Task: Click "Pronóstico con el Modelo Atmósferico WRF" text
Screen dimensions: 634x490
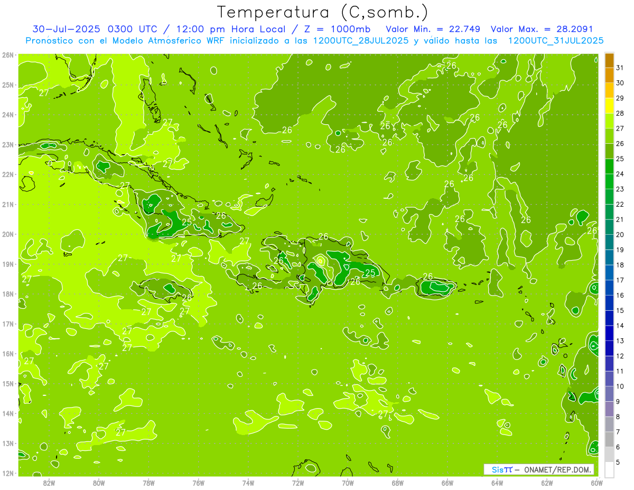Action: pos(126,41)
